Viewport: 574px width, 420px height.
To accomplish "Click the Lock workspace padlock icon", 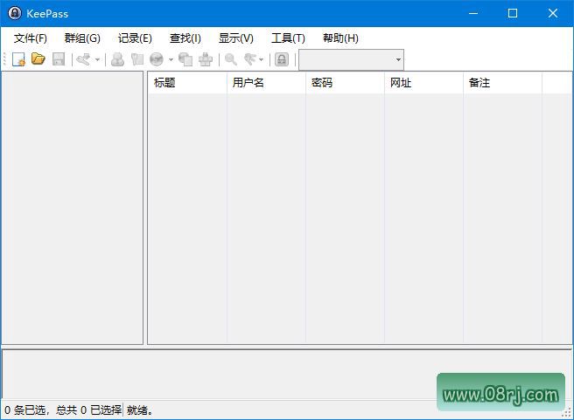I will 282,59.
